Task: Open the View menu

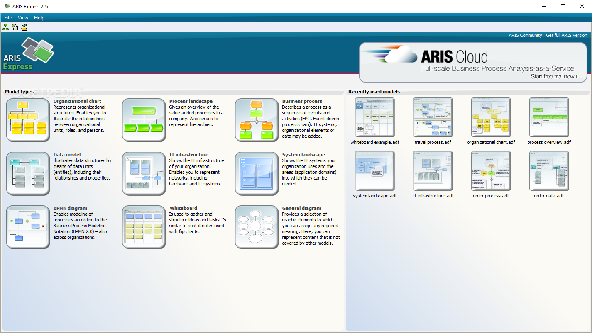Action: pyautogui.click(x=23, y=18)
